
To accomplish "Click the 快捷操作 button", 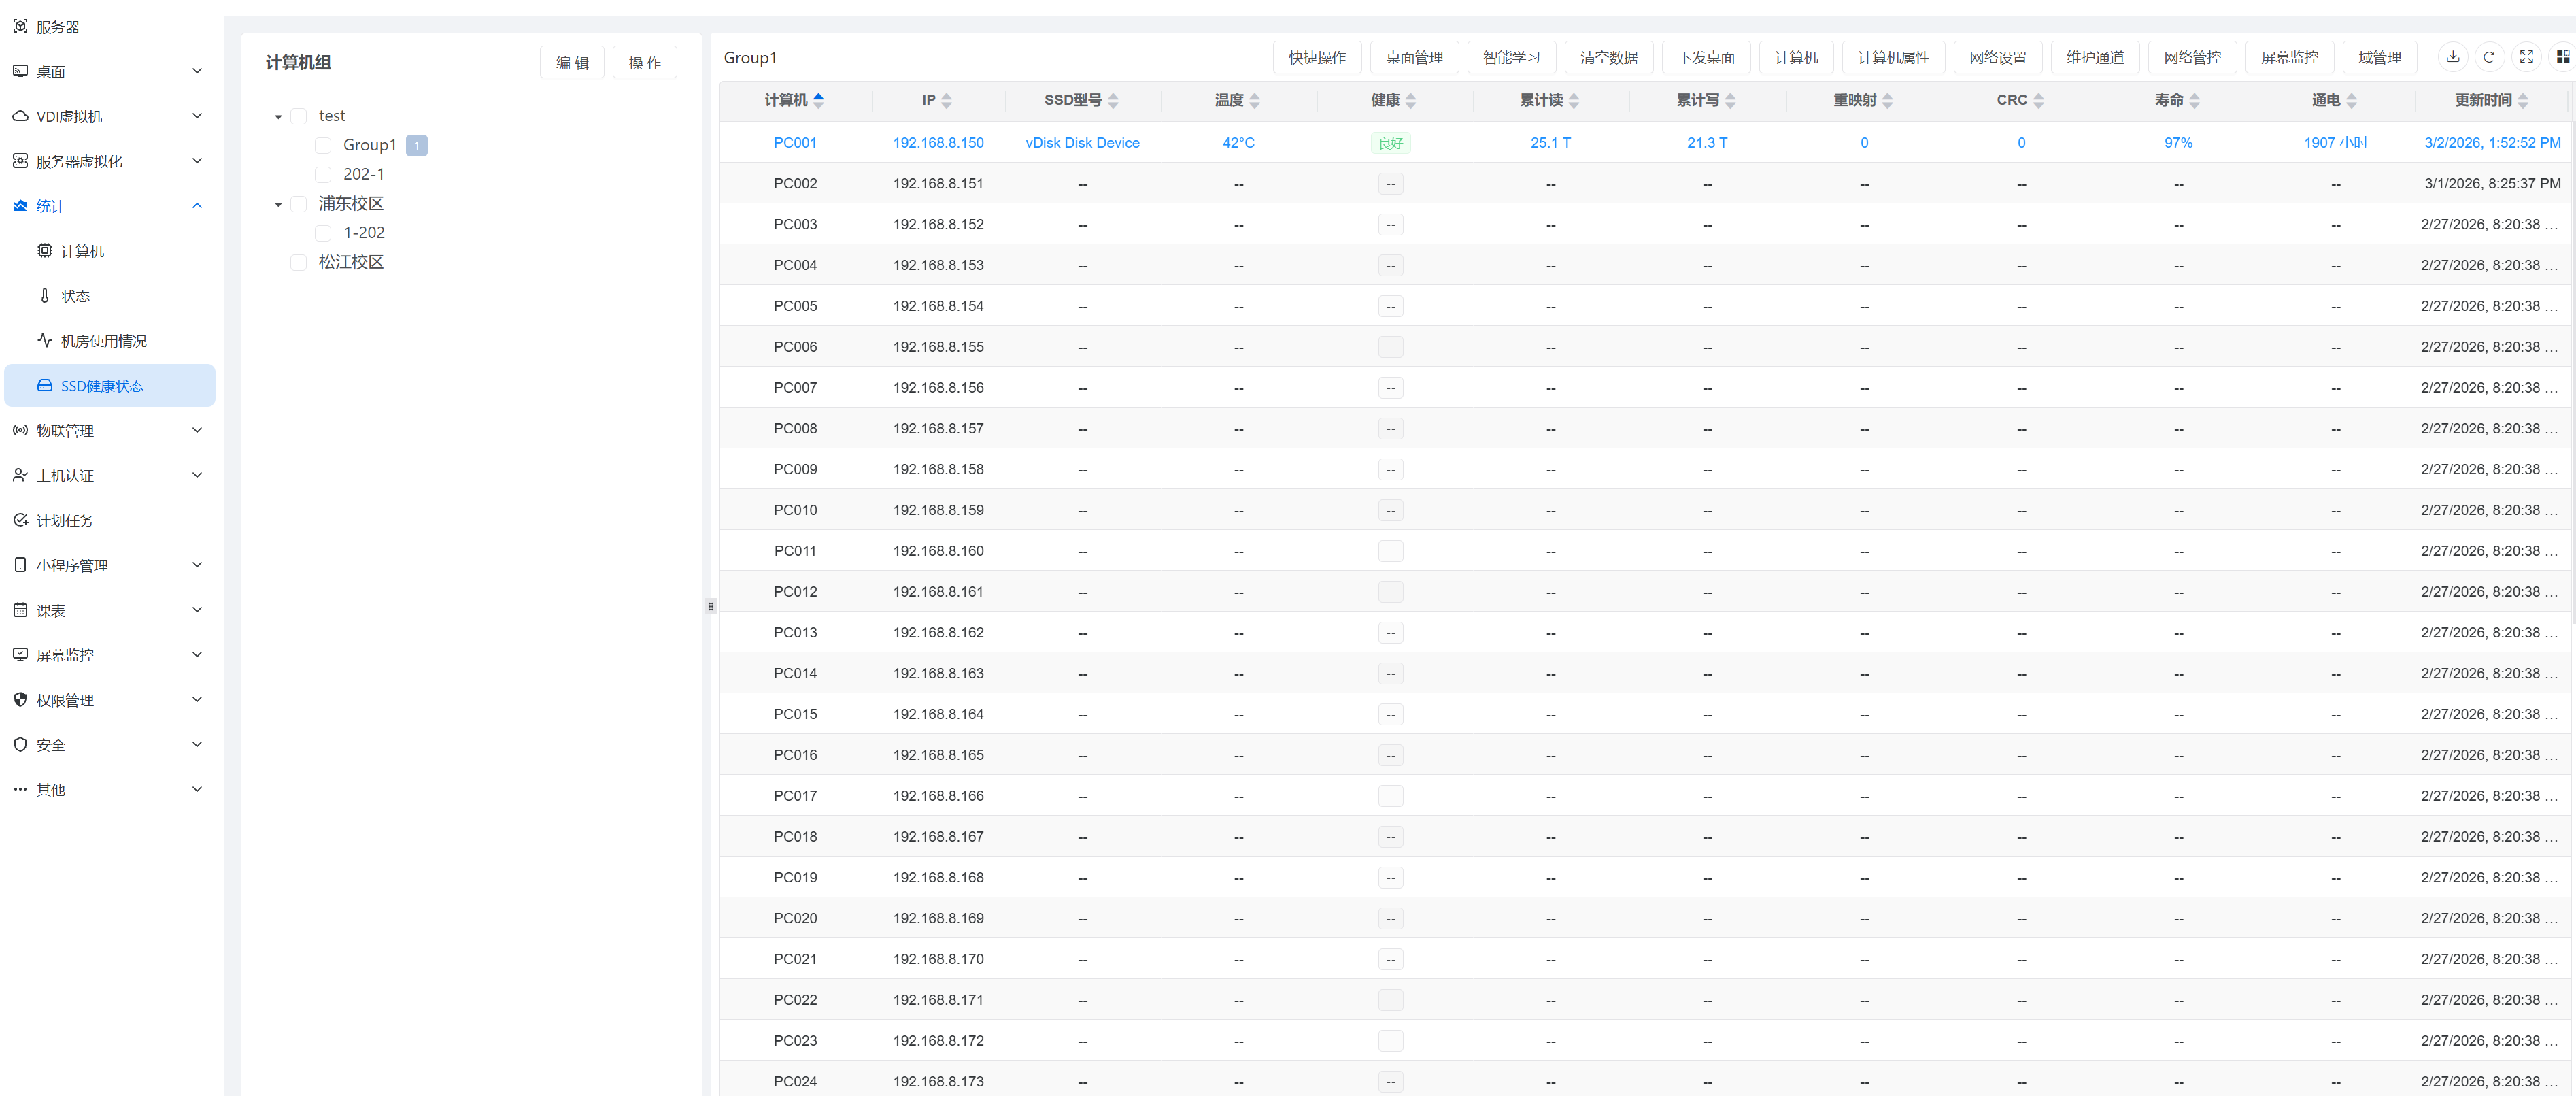I will click(x=1316, y=58).
